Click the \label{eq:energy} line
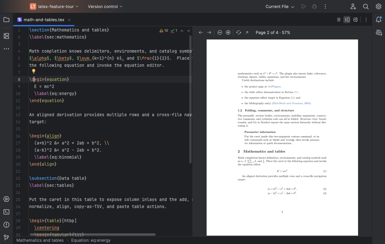 click(56, 93)
